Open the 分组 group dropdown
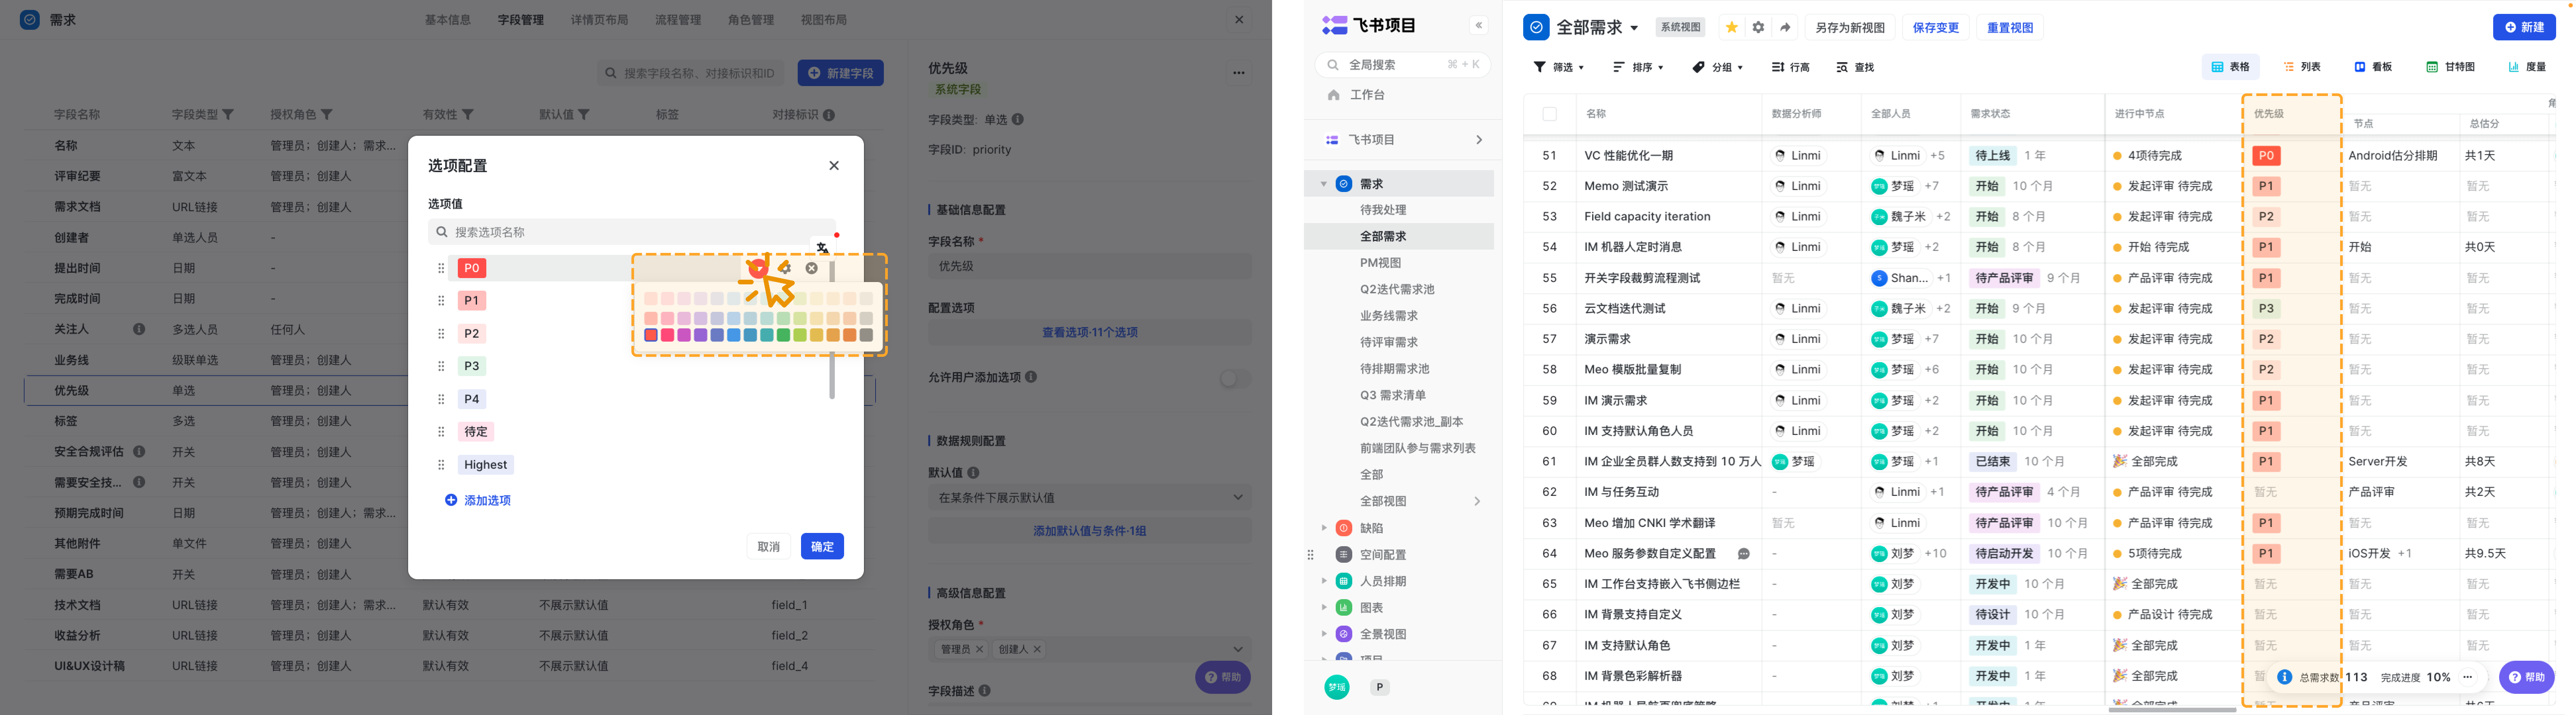The height and width of the screenshot is (715, 2576). tap(1718, 67)
